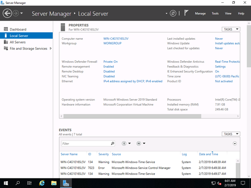Sort events by Log column
Viewport: 251px width, 188px height.
click(x=184, y=154)
